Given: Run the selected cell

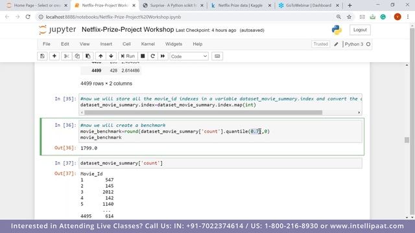Looking at the screenshot, I should (x=128, y=56).
